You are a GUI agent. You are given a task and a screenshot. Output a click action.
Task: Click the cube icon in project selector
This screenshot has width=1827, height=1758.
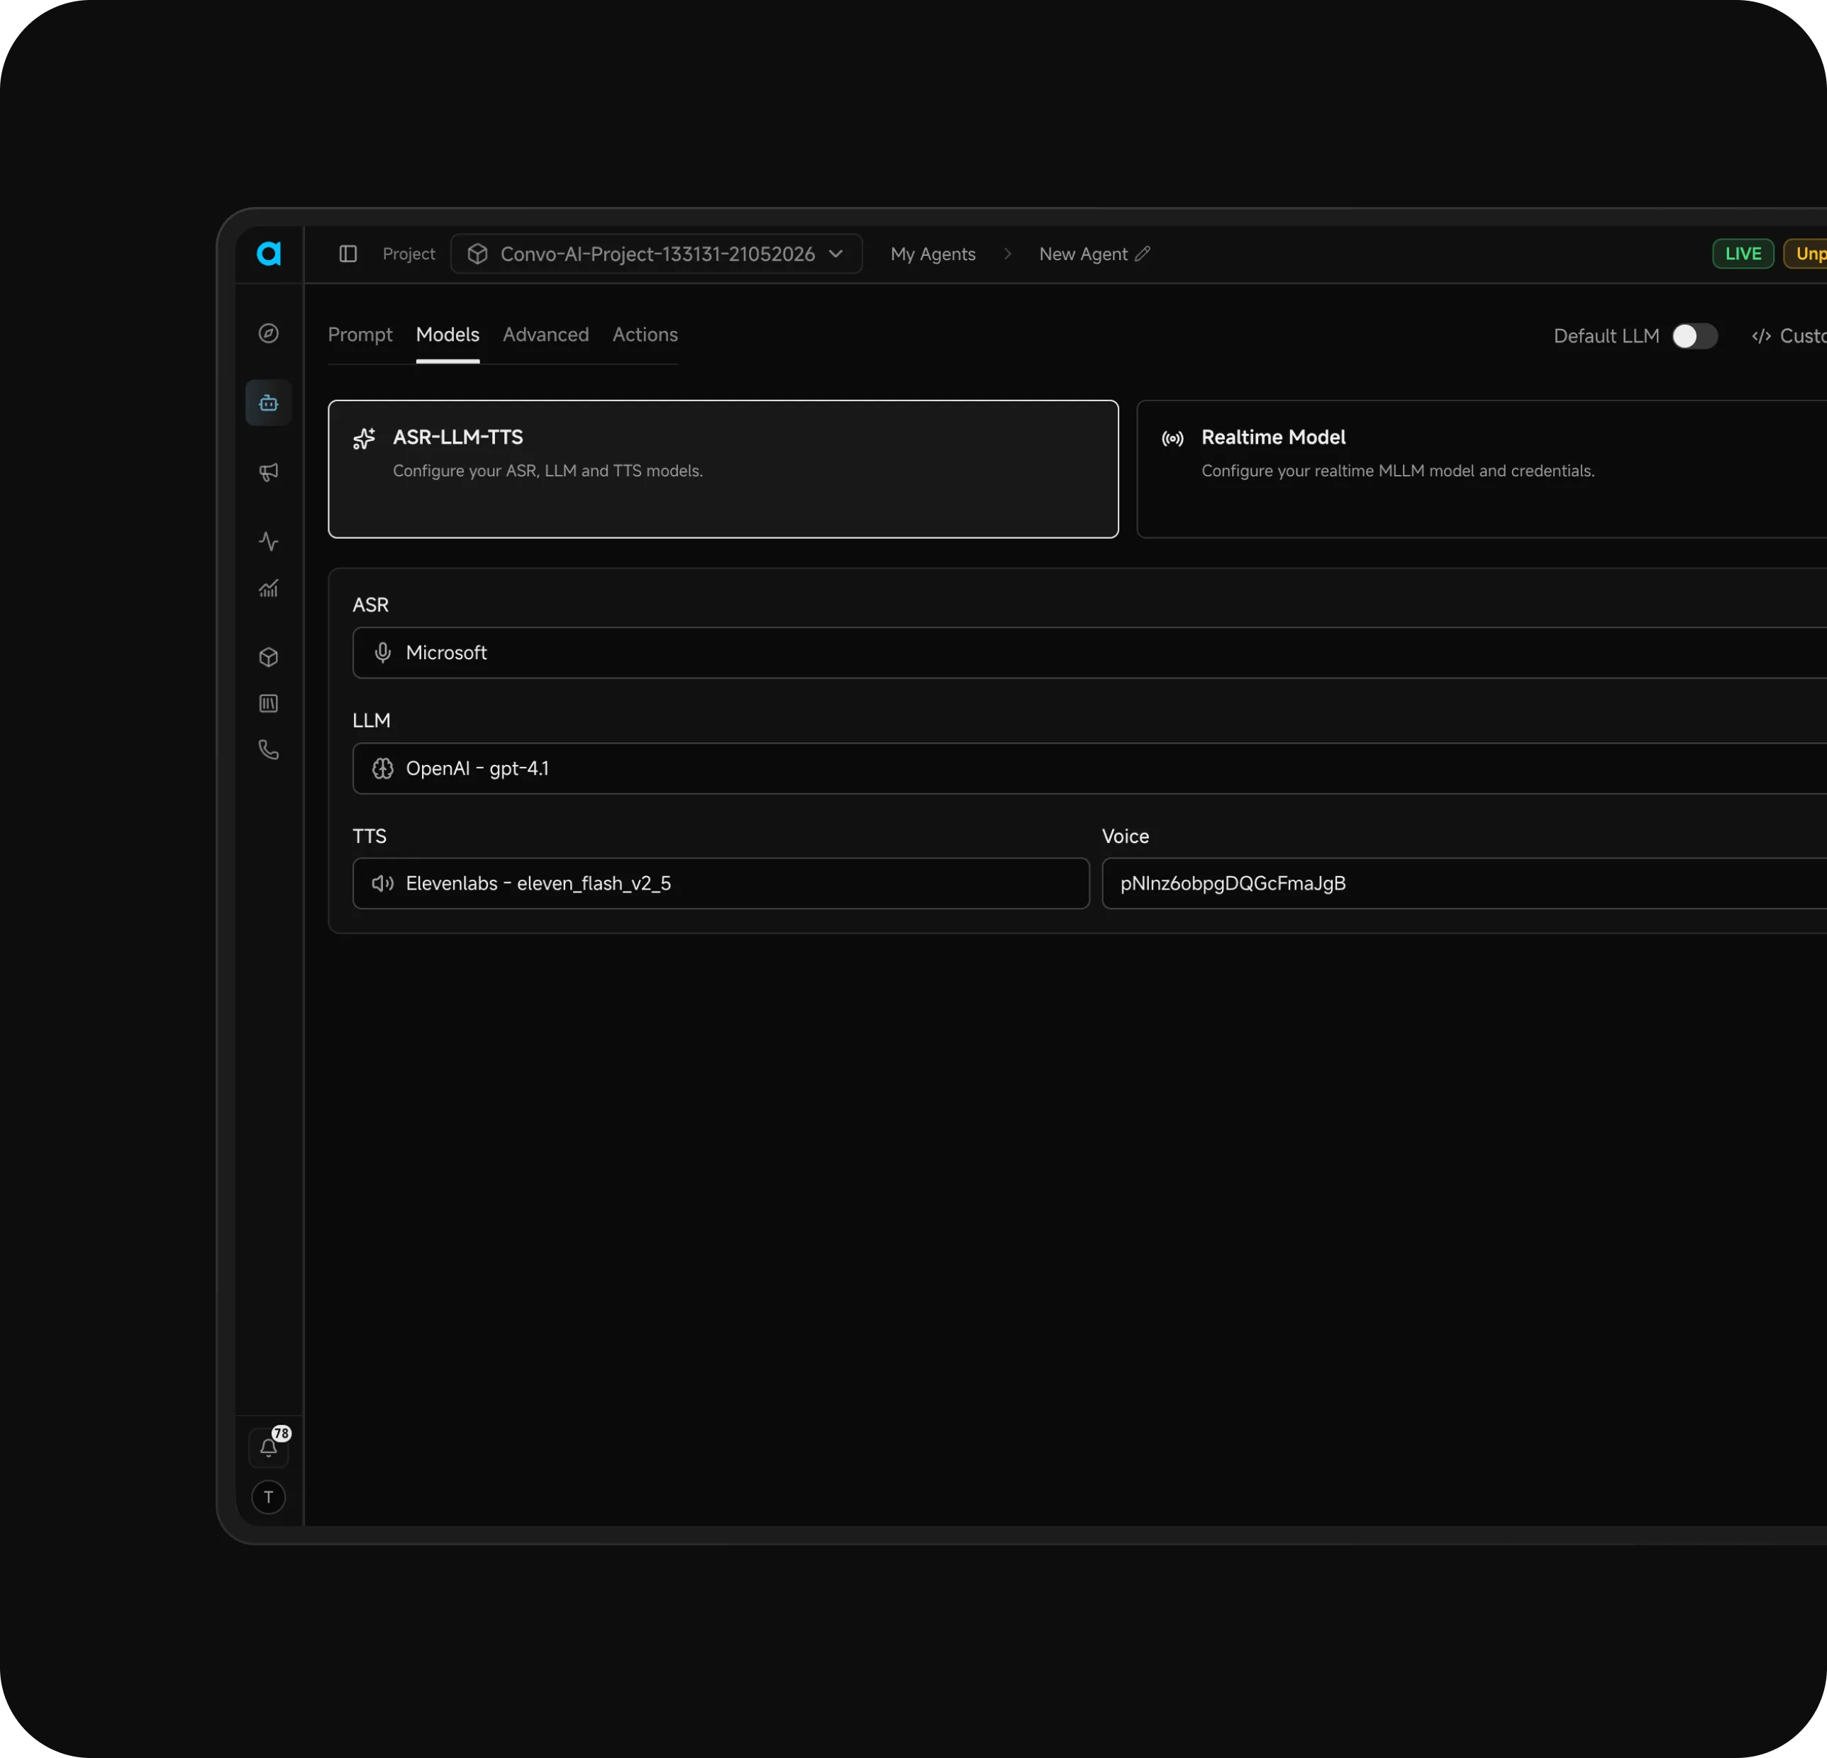477,254
